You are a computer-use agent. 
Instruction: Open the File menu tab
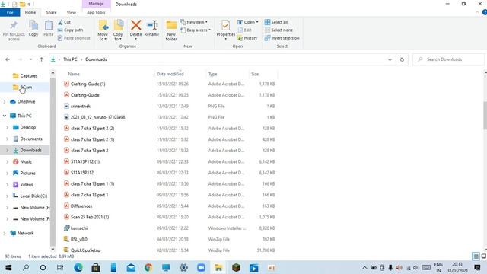(x=10, y=12)
